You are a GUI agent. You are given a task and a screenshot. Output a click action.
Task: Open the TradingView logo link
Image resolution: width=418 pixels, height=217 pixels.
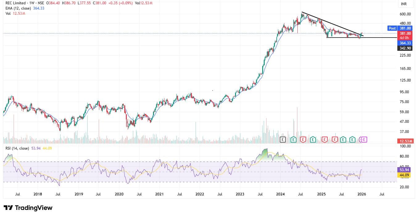[28, 208]
